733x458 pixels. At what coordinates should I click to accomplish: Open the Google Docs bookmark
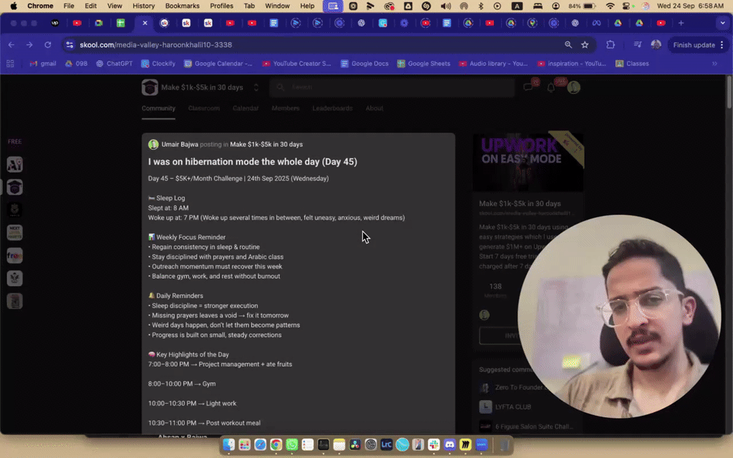pyautogui.click(x=364, y=64)
